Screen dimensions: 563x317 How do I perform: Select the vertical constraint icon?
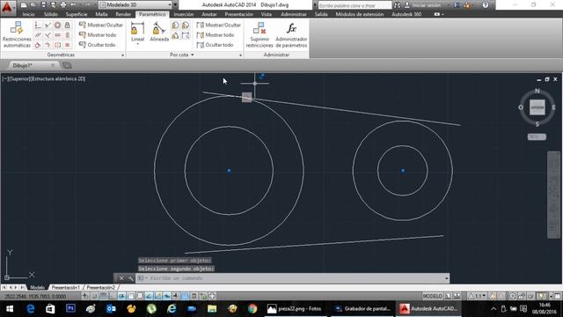coord(67,35)
